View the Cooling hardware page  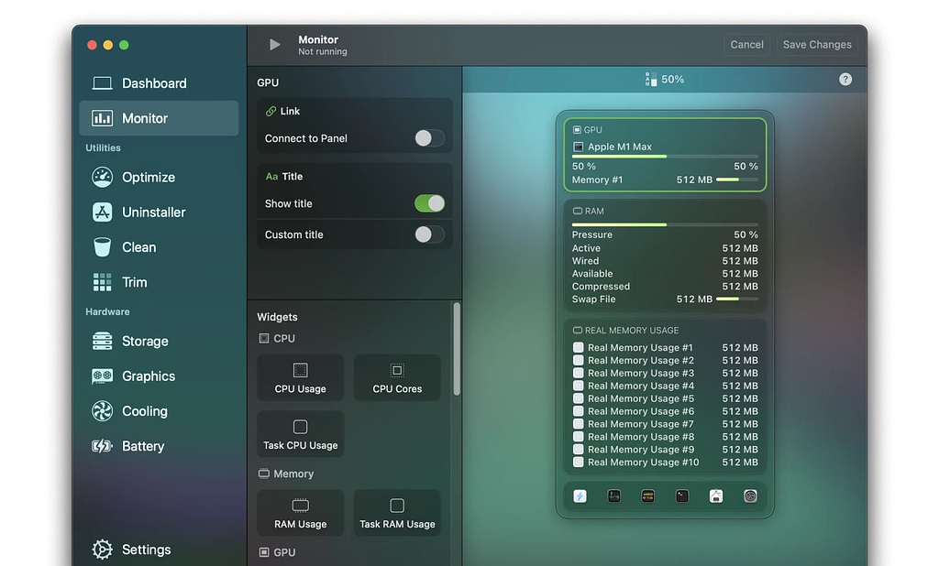(x=144, y=411)
